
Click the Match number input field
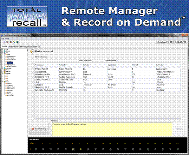click(127, 61)
